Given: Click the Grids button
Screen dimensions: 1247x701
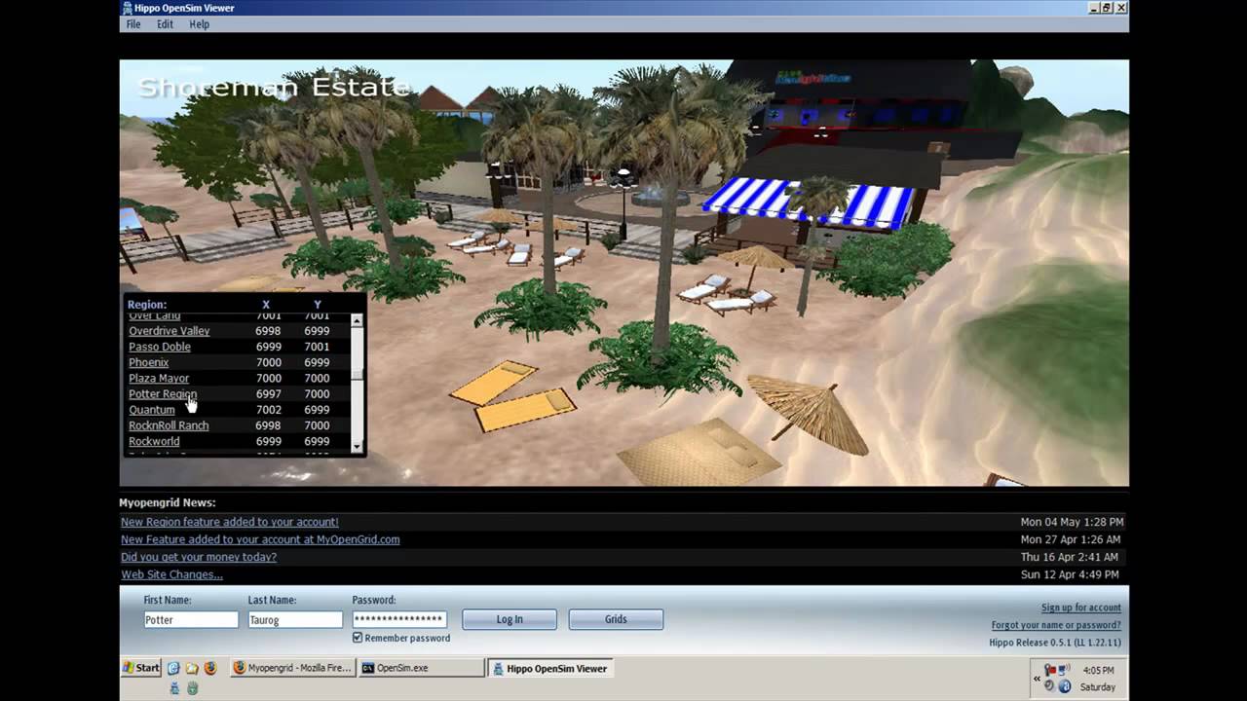Looking at the screenshot, I should pyautogui.click(x=616, y=619).
